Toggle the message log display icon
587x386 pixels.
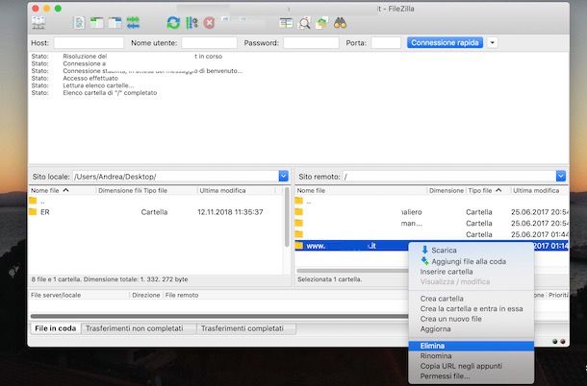coord(79,23)
